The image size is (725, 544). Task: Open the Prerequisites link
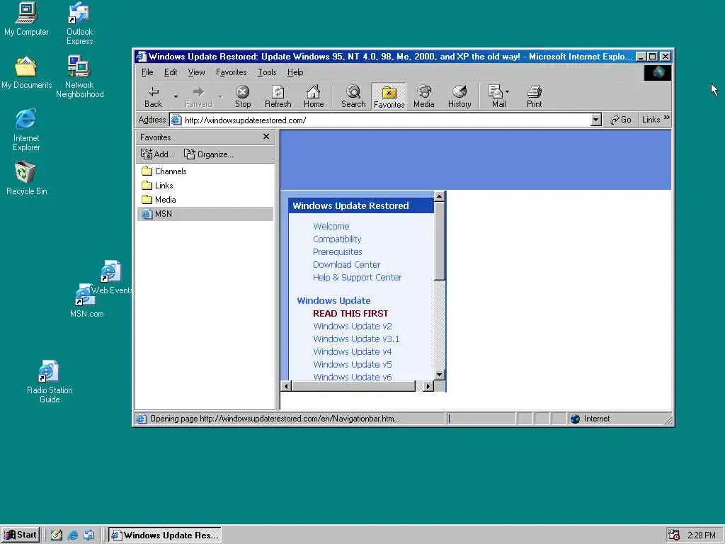pyautogui.click(x=338, y=251)
